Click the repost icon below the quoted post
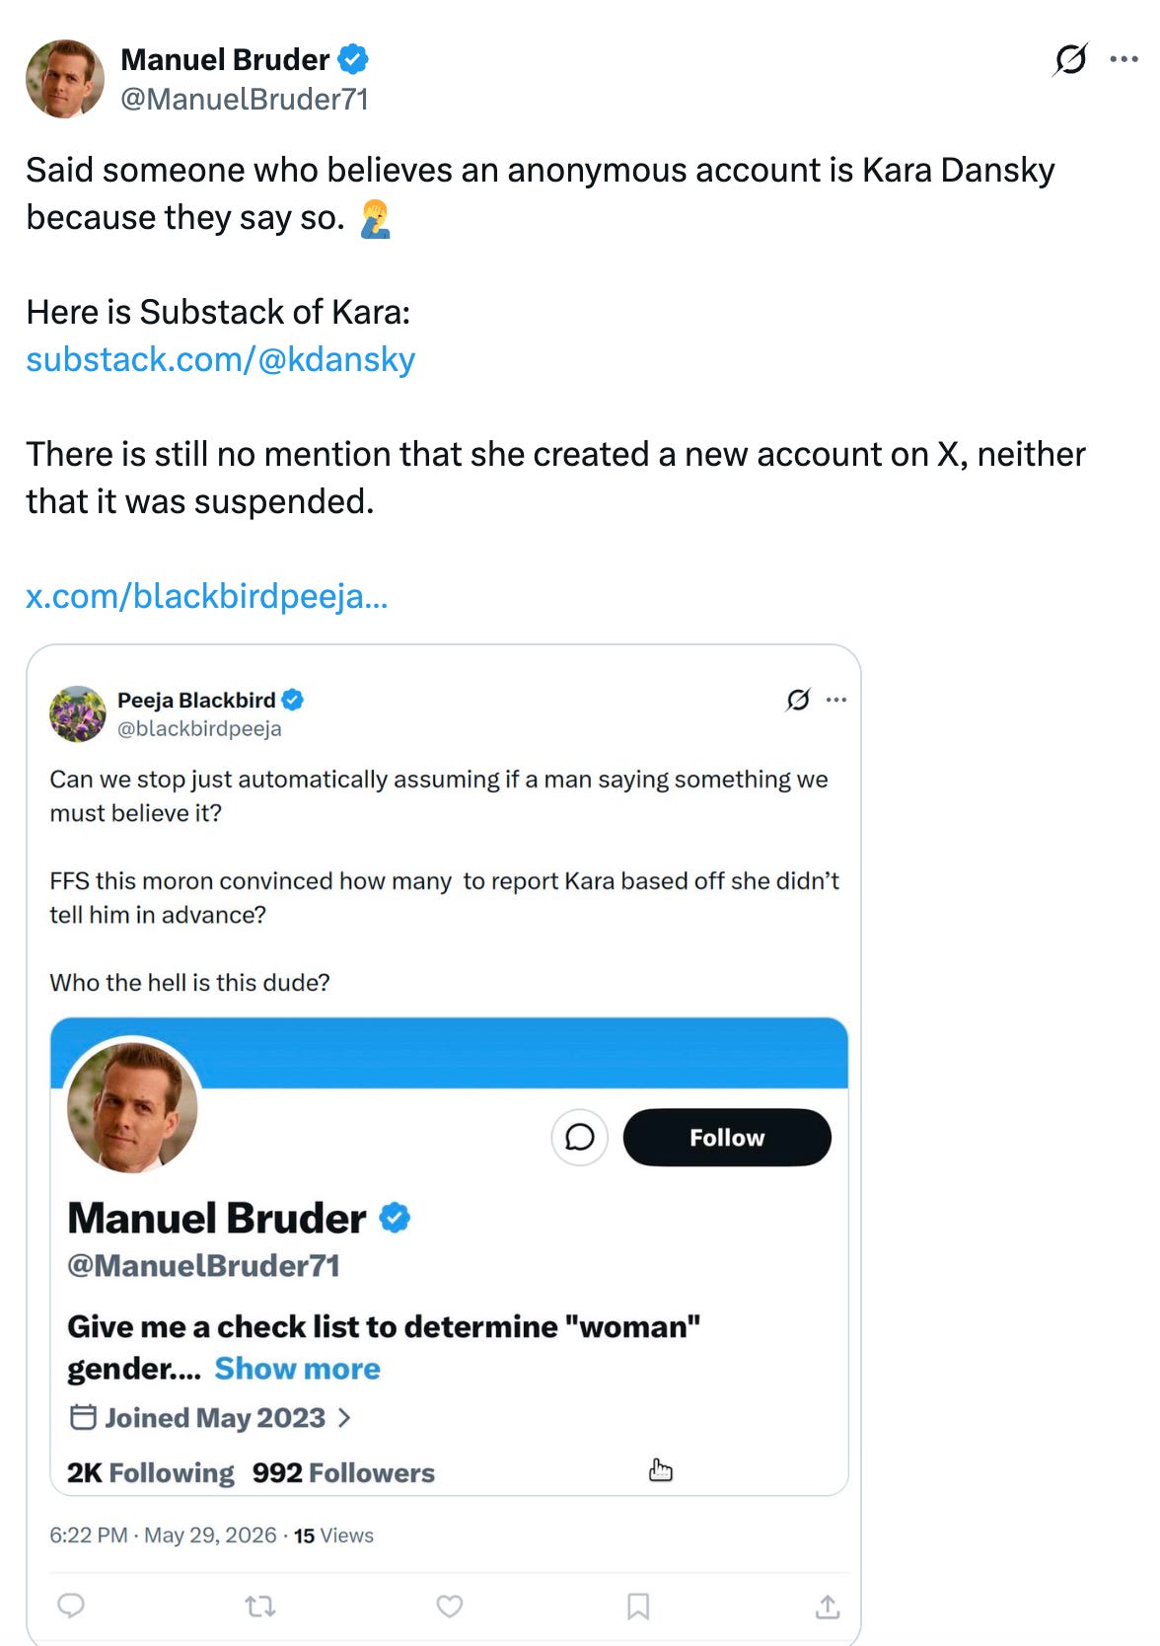Image resolution: width=1160 pixels, height=1646 pixels. [x=260, y=1607]
